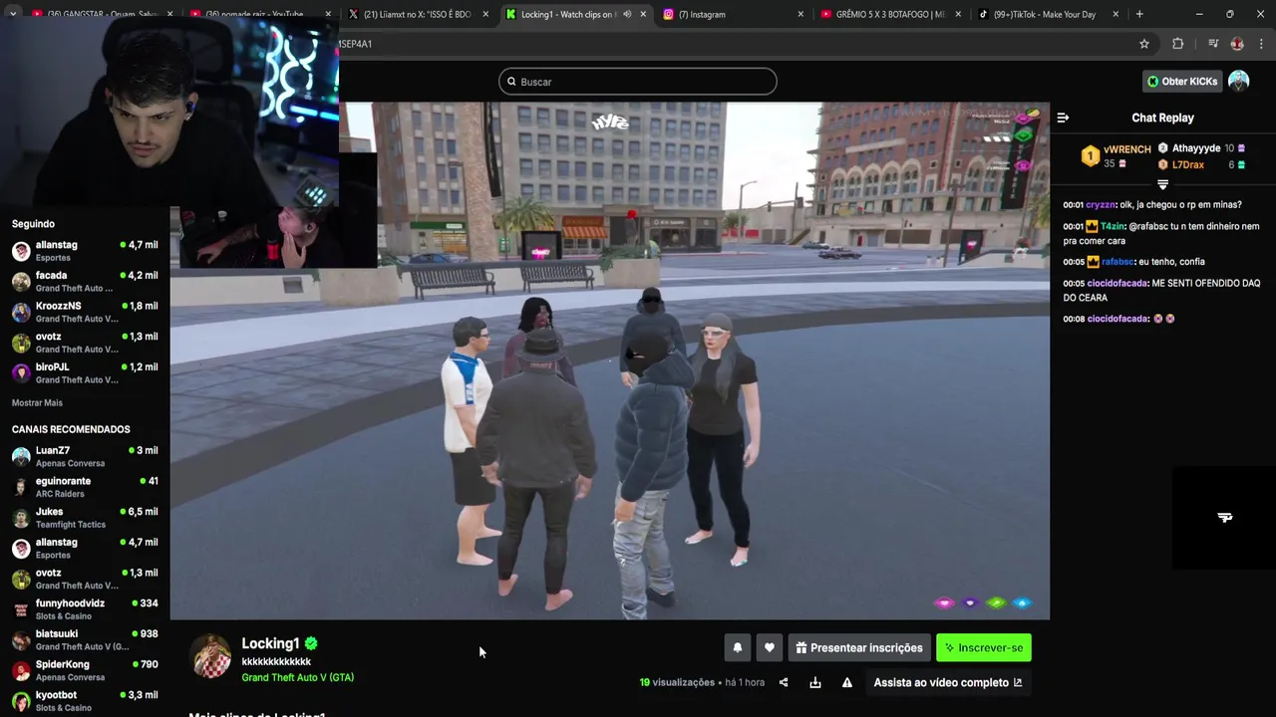Click the Obter KICKs button
1276x717 pixels.
click(1182, 81)
